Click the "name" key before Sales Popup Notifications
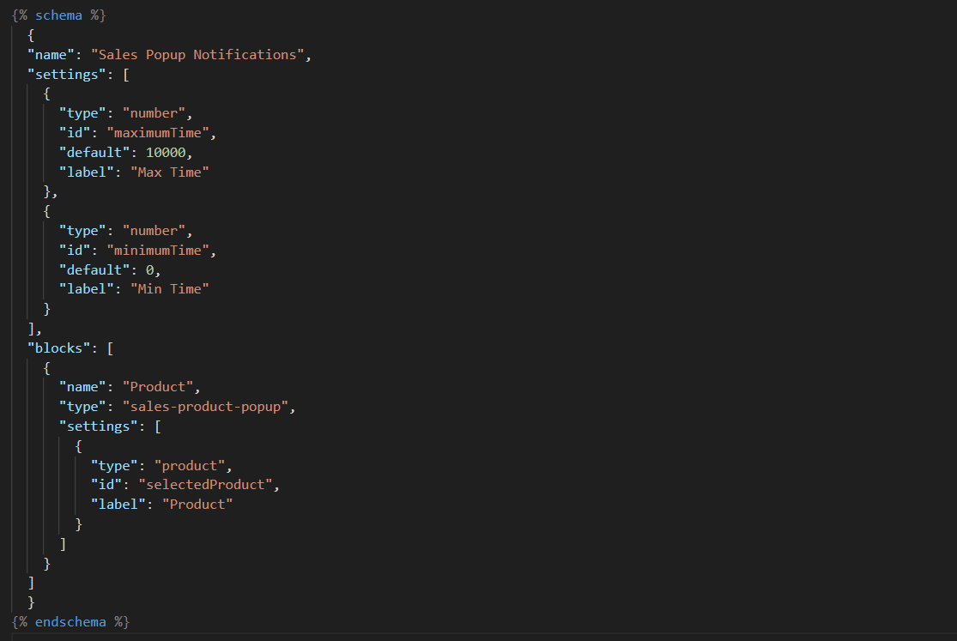This screenshot has width=957, height=641. click(x=51, y=55)
